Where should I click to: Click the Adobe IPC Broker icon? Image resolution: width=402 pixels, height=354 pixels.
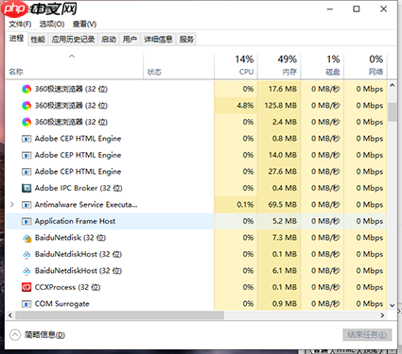[26, 188]
